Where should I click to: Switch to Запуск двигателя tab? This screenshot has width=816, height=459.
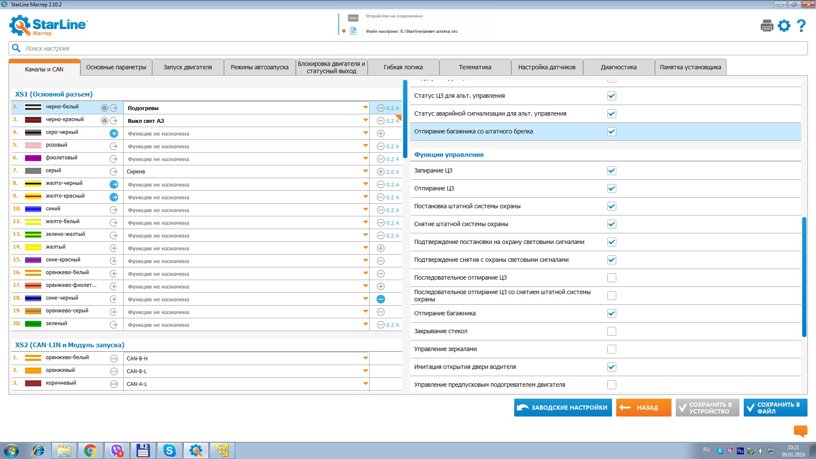tap(187, 67)
